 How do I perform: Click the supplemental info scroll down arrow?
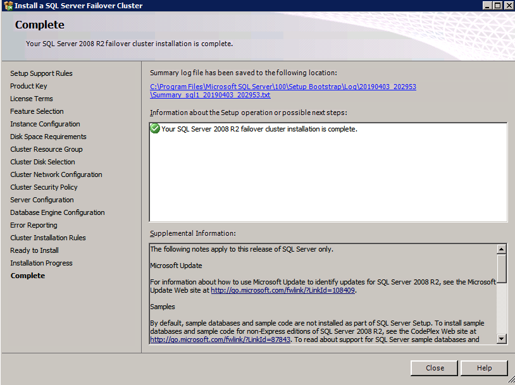click(x=501, y=338)
